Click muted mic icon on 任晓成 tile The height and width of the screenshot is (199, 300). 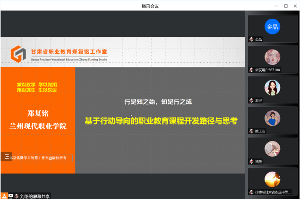click(x=252, y=192)
